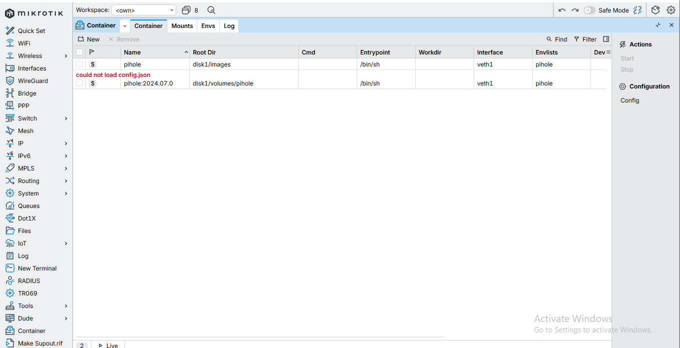Tick the select-all checkbox in header

(79, 52)
